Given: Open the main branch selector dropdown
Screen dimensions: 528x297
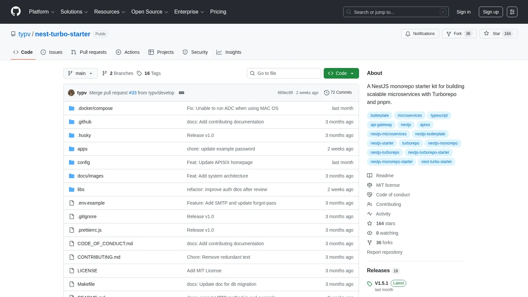Looking at the screenshot, I should point(81,73).
